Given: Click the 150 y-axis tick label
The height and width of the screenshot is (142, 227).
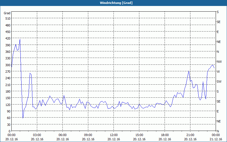Looking at the screenshot, I should point(8,98).
